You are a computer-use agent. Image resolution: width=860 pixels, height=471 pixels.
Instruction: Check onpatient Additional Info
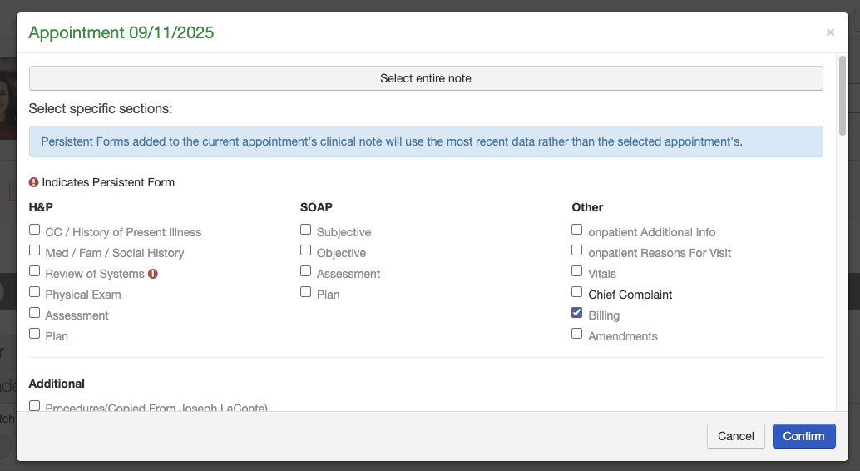[x=577, y=230]
